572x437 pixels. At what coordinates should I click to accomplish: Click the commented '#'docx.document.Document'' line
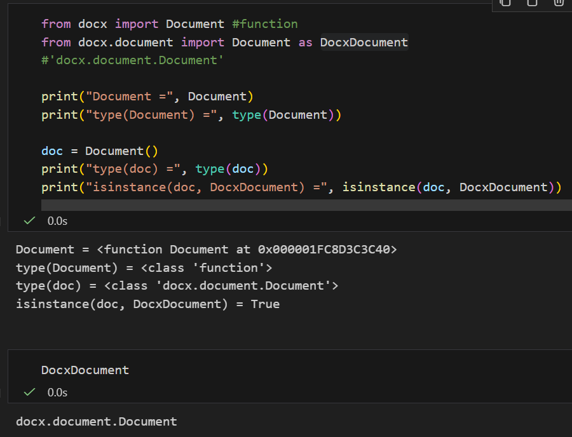tap(132, 60)
